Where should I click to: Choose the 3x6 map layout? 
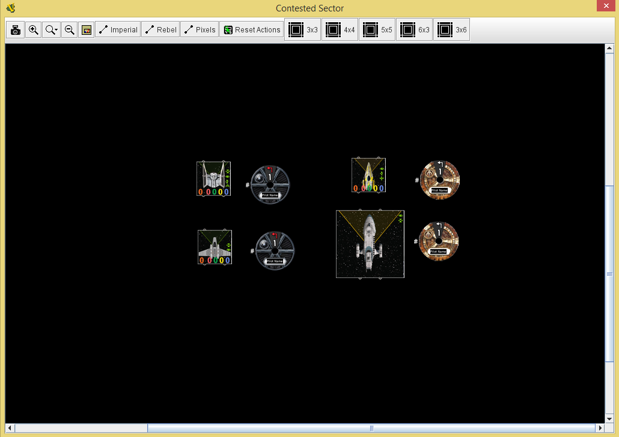coord(451,29)
